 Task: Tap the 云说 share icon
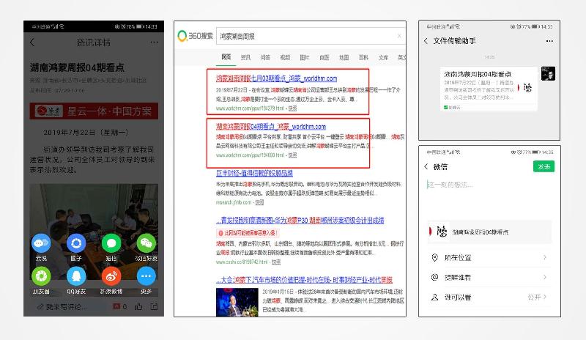coord(41,243)
